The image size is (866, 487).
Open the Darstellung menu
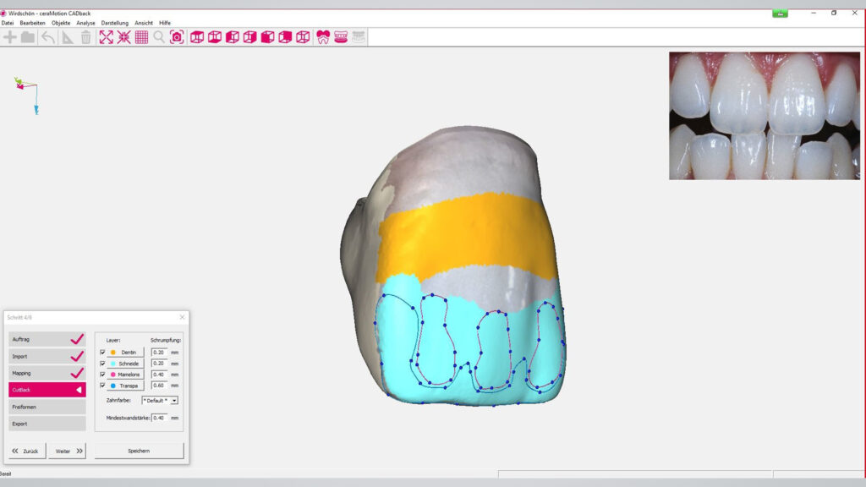tap(115, 23)
